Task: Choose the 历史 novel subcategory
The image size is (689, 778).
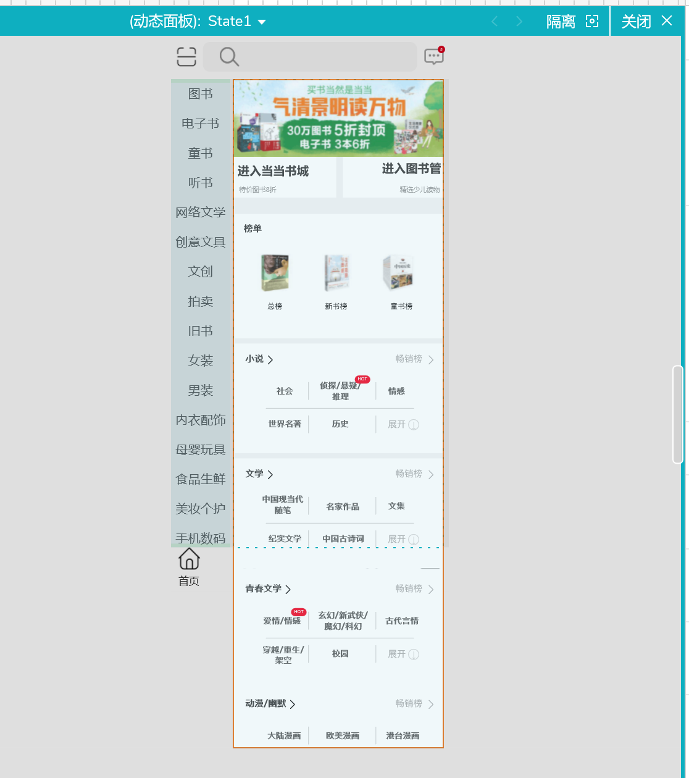Action: click(340, 424)
